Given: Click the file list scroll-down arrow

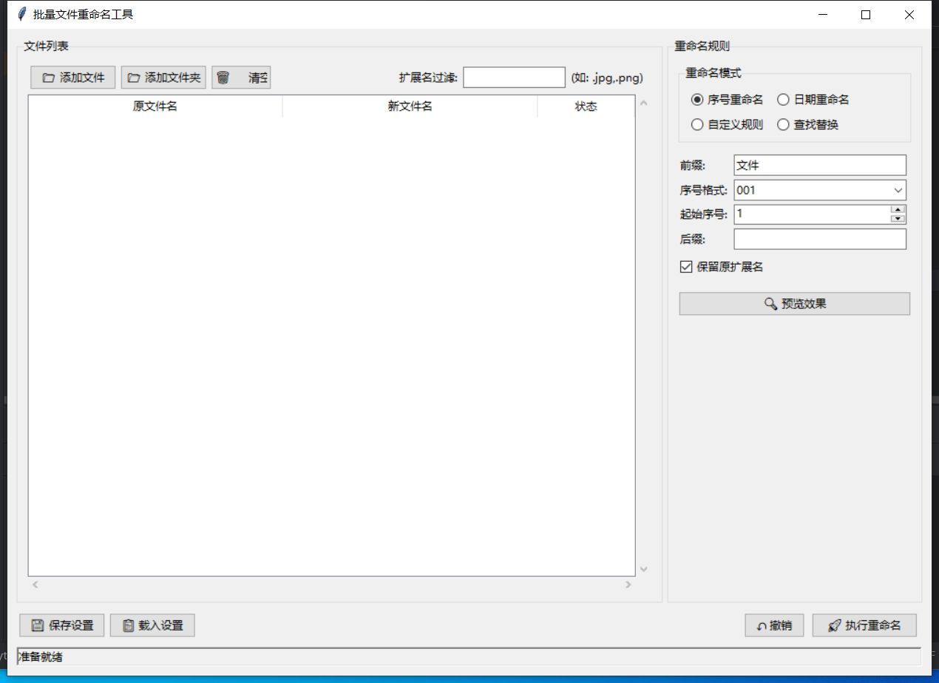Looking at the screenshot, I should coord(643,569).
